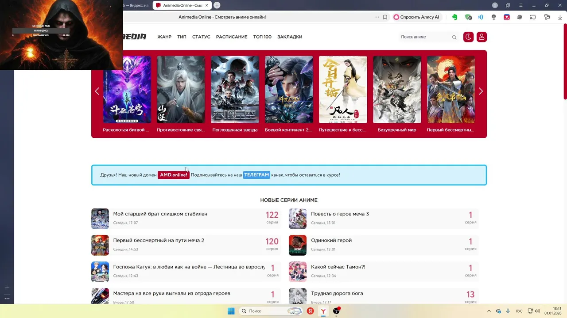Click the taskbar Поиск search box
The width and height of the screenshot is (567, 318).
271,311
